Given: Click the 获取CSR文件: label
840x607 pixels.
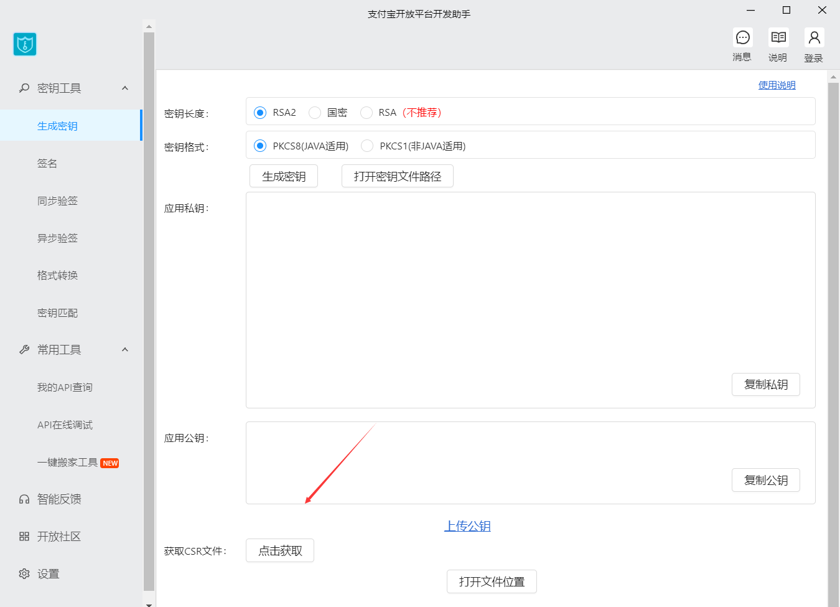Looking at the screenshot, I should [195, 552].
